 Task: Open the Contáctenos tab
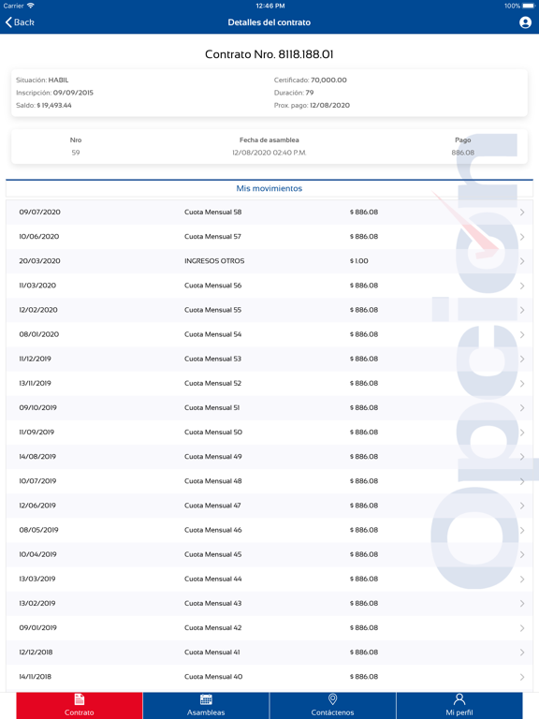[x=333, y=705]
